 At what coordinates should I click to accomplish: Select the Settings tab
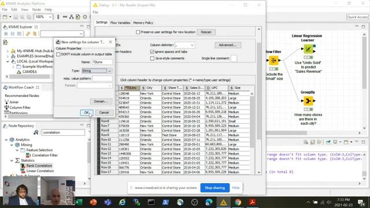pyautogui.click(x=102, y=22)
